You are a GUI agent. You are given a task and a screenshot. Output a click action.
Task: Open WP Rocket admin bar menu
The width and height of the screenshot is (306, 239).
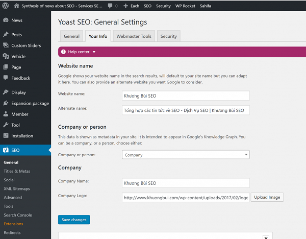pos(185,6)
